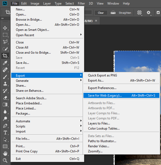Select the Horizontal Type tool
161x165 pixels.
5,133
